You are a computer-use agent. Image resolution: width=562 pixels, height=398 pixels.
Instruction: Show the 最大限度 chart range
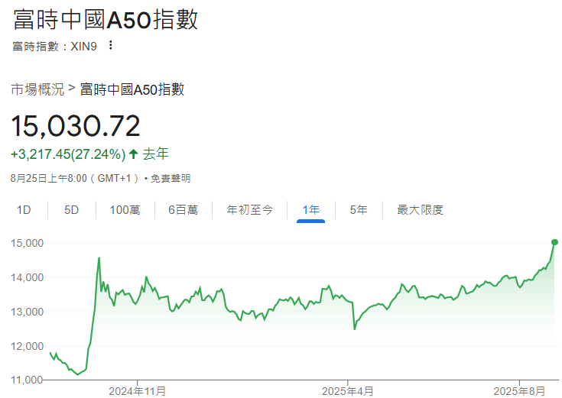coord(420,209)
